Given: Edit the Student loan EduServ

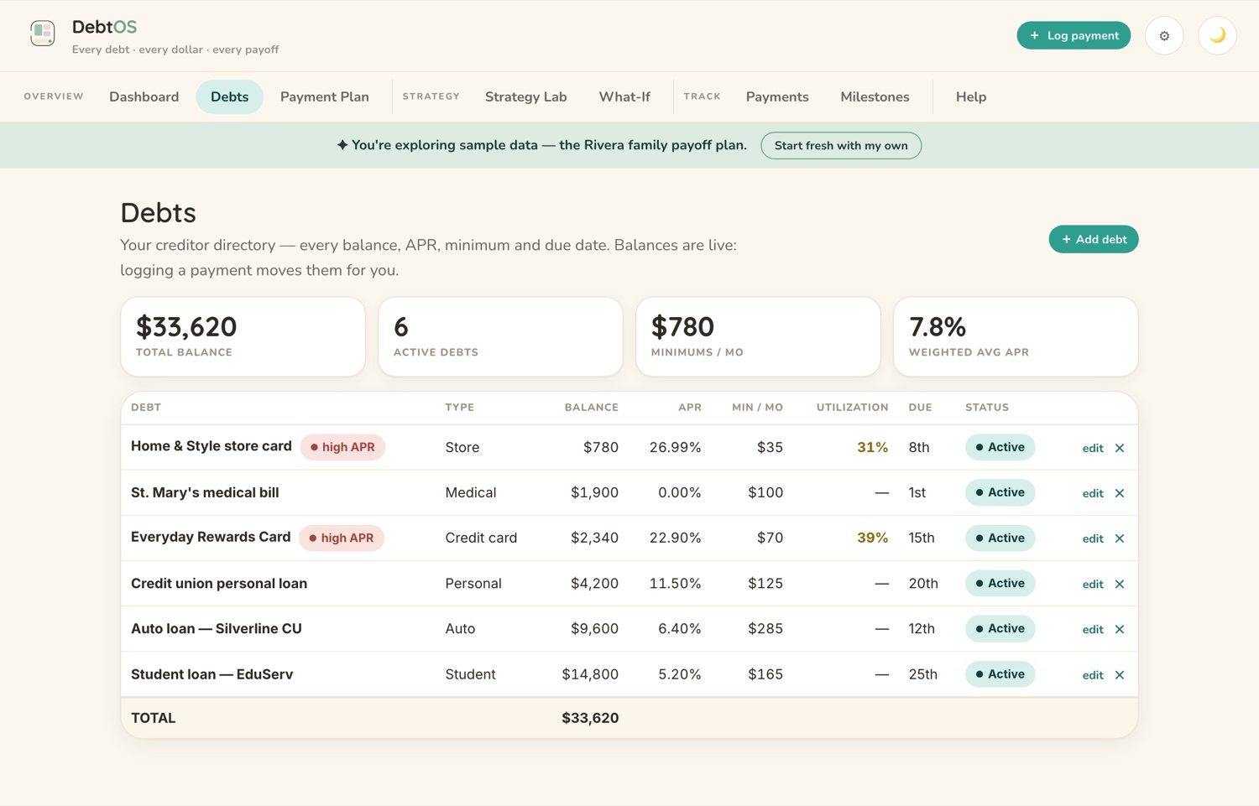Looking at the screenshot, I should point(1093,675).
